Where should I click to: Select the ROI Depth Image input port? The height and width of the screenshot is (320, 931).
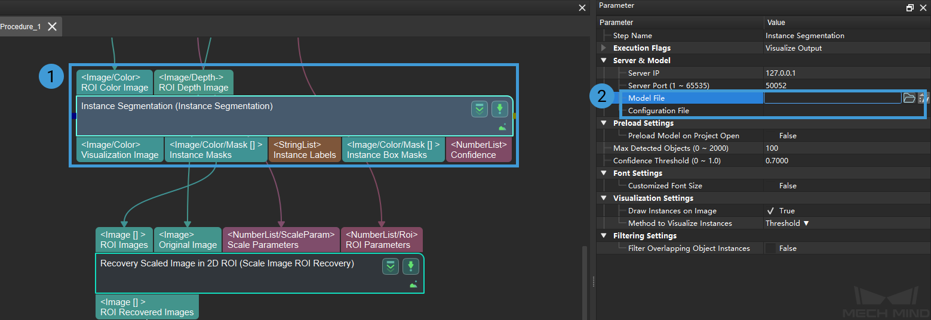(x=193, y=82)
